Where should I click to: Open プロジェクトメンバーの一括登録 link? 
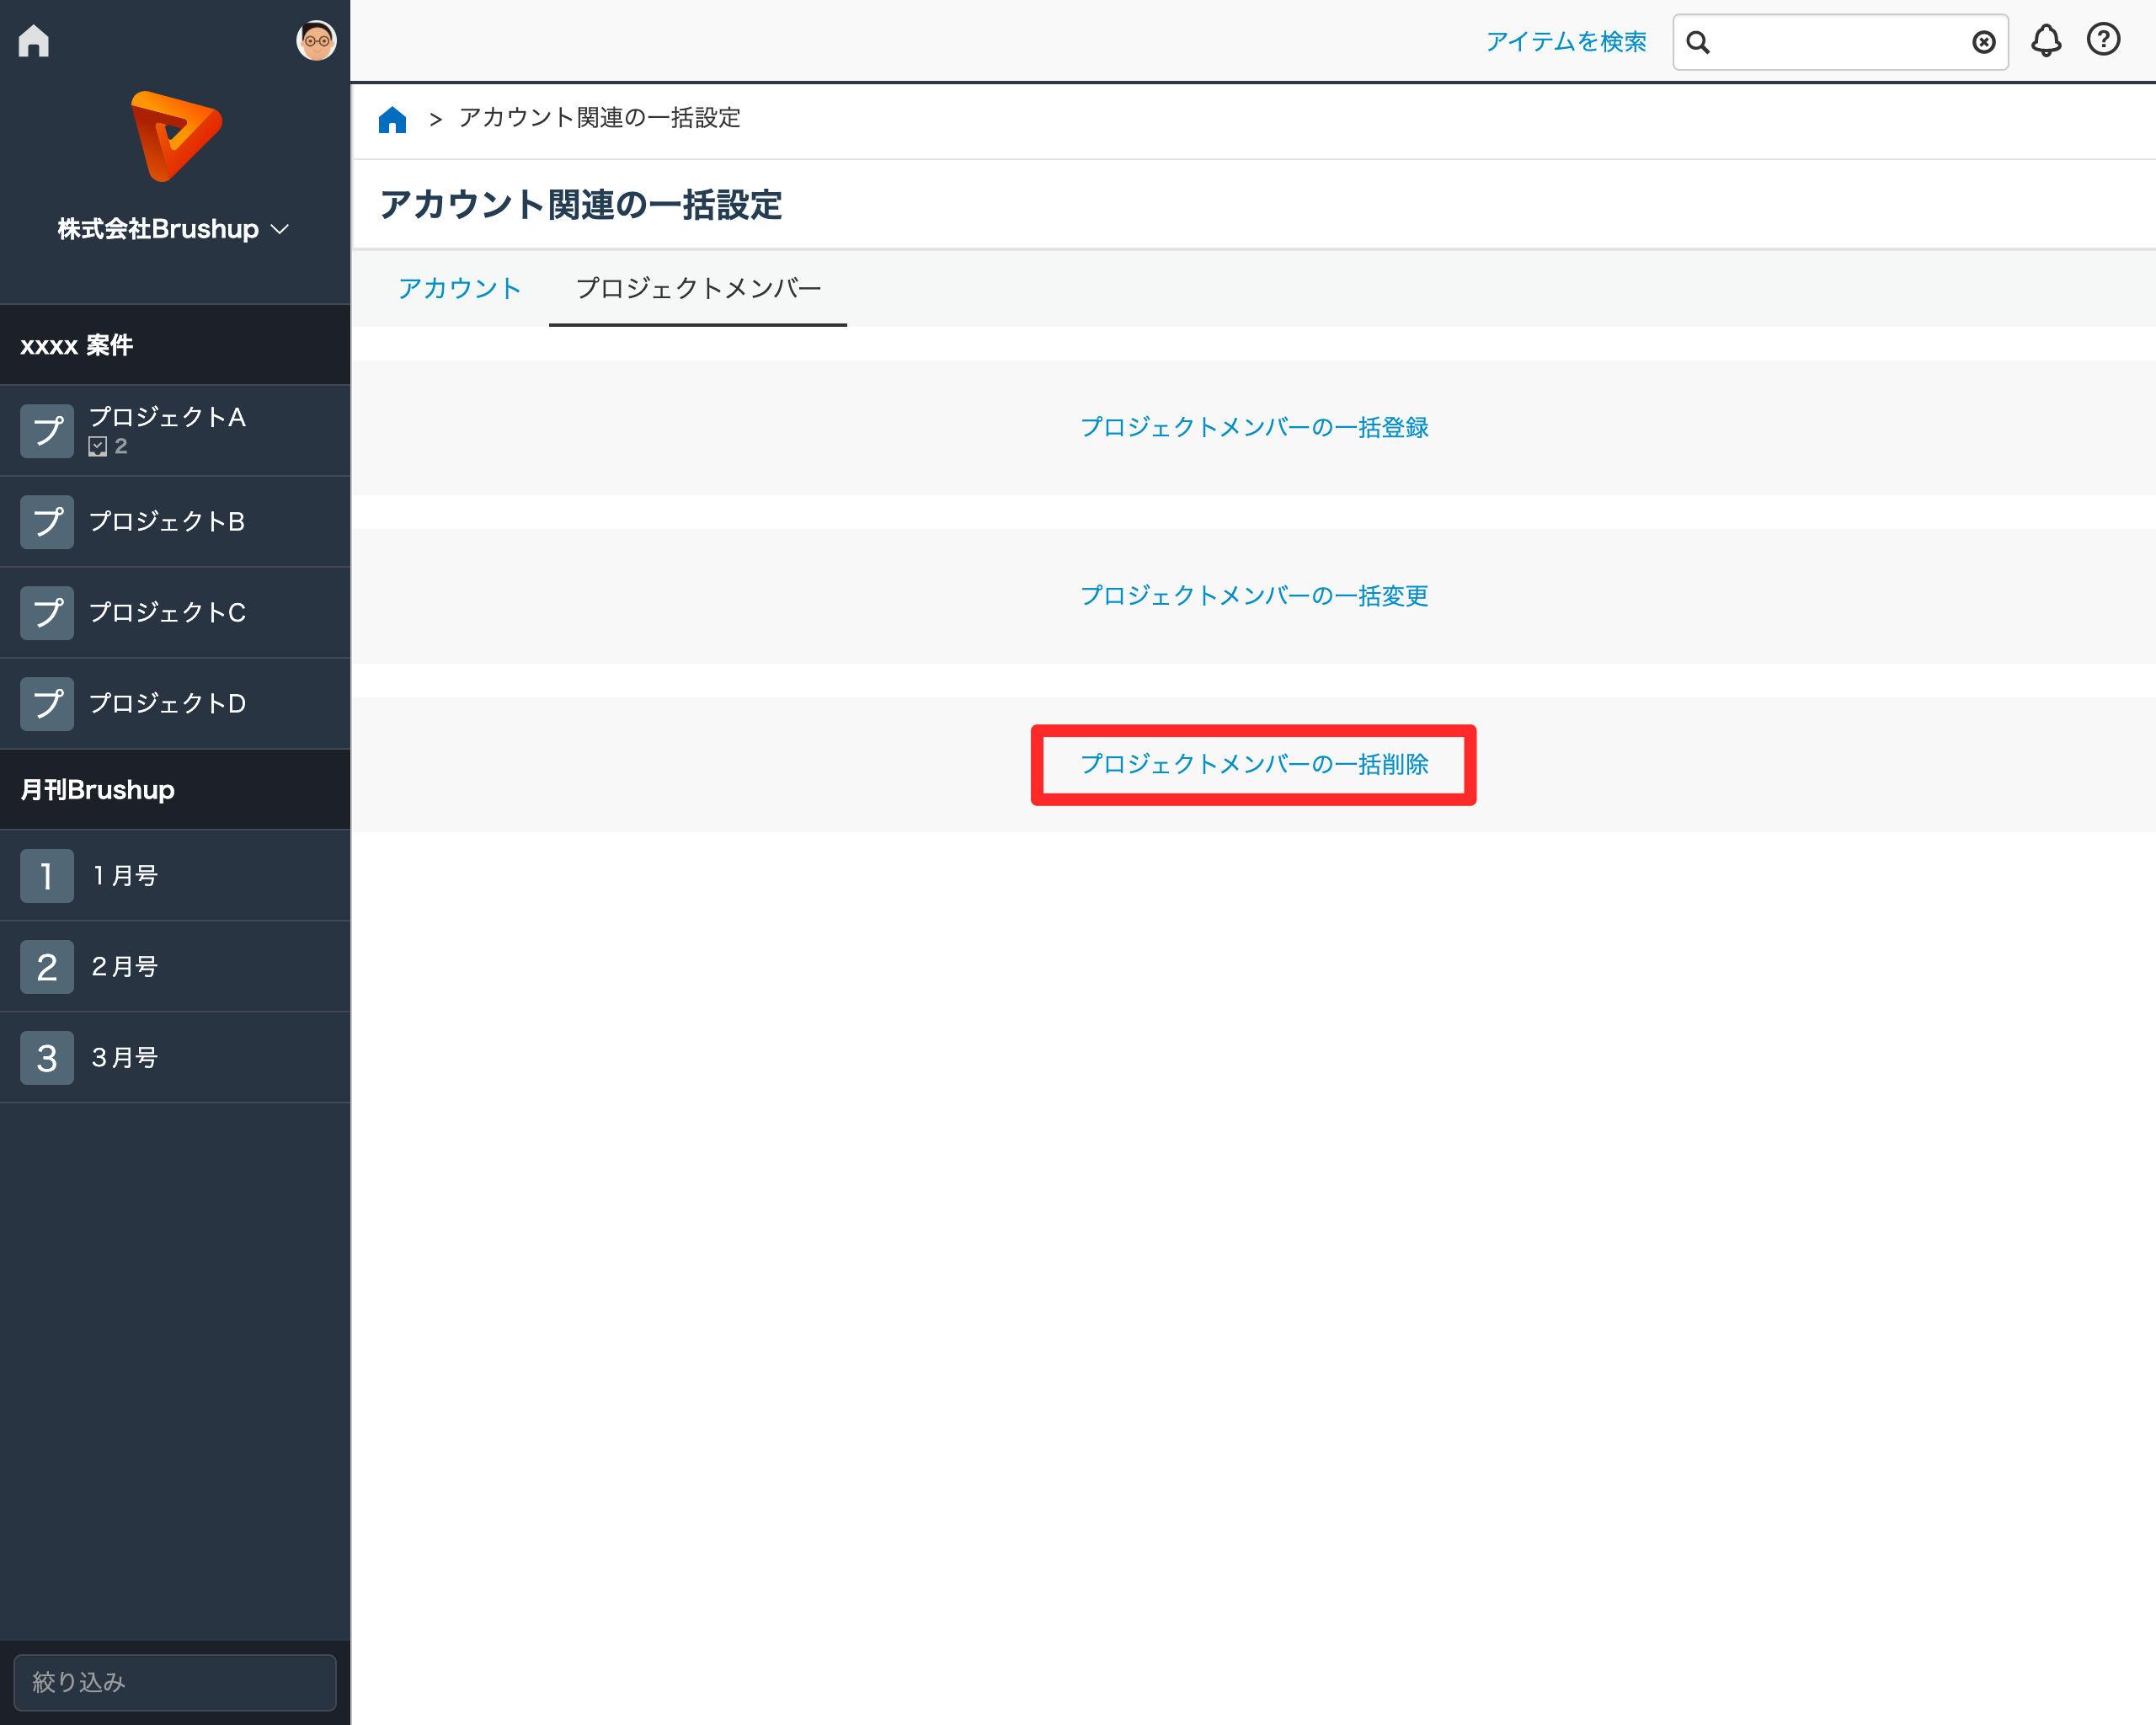1254,427
